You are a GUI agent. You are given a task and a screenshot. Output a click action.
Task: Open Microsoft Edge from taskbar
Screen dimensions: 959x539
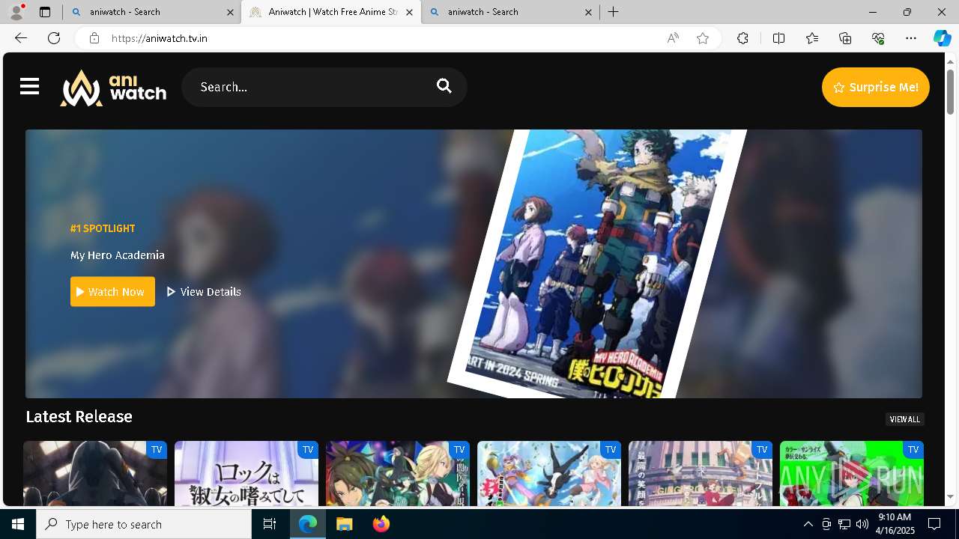(x=308, y=524)
